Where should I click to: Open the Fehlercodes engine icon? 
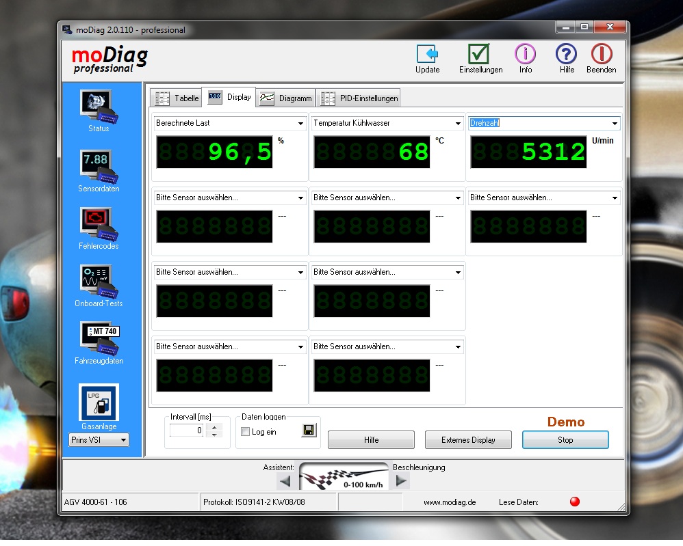(97, 223)
